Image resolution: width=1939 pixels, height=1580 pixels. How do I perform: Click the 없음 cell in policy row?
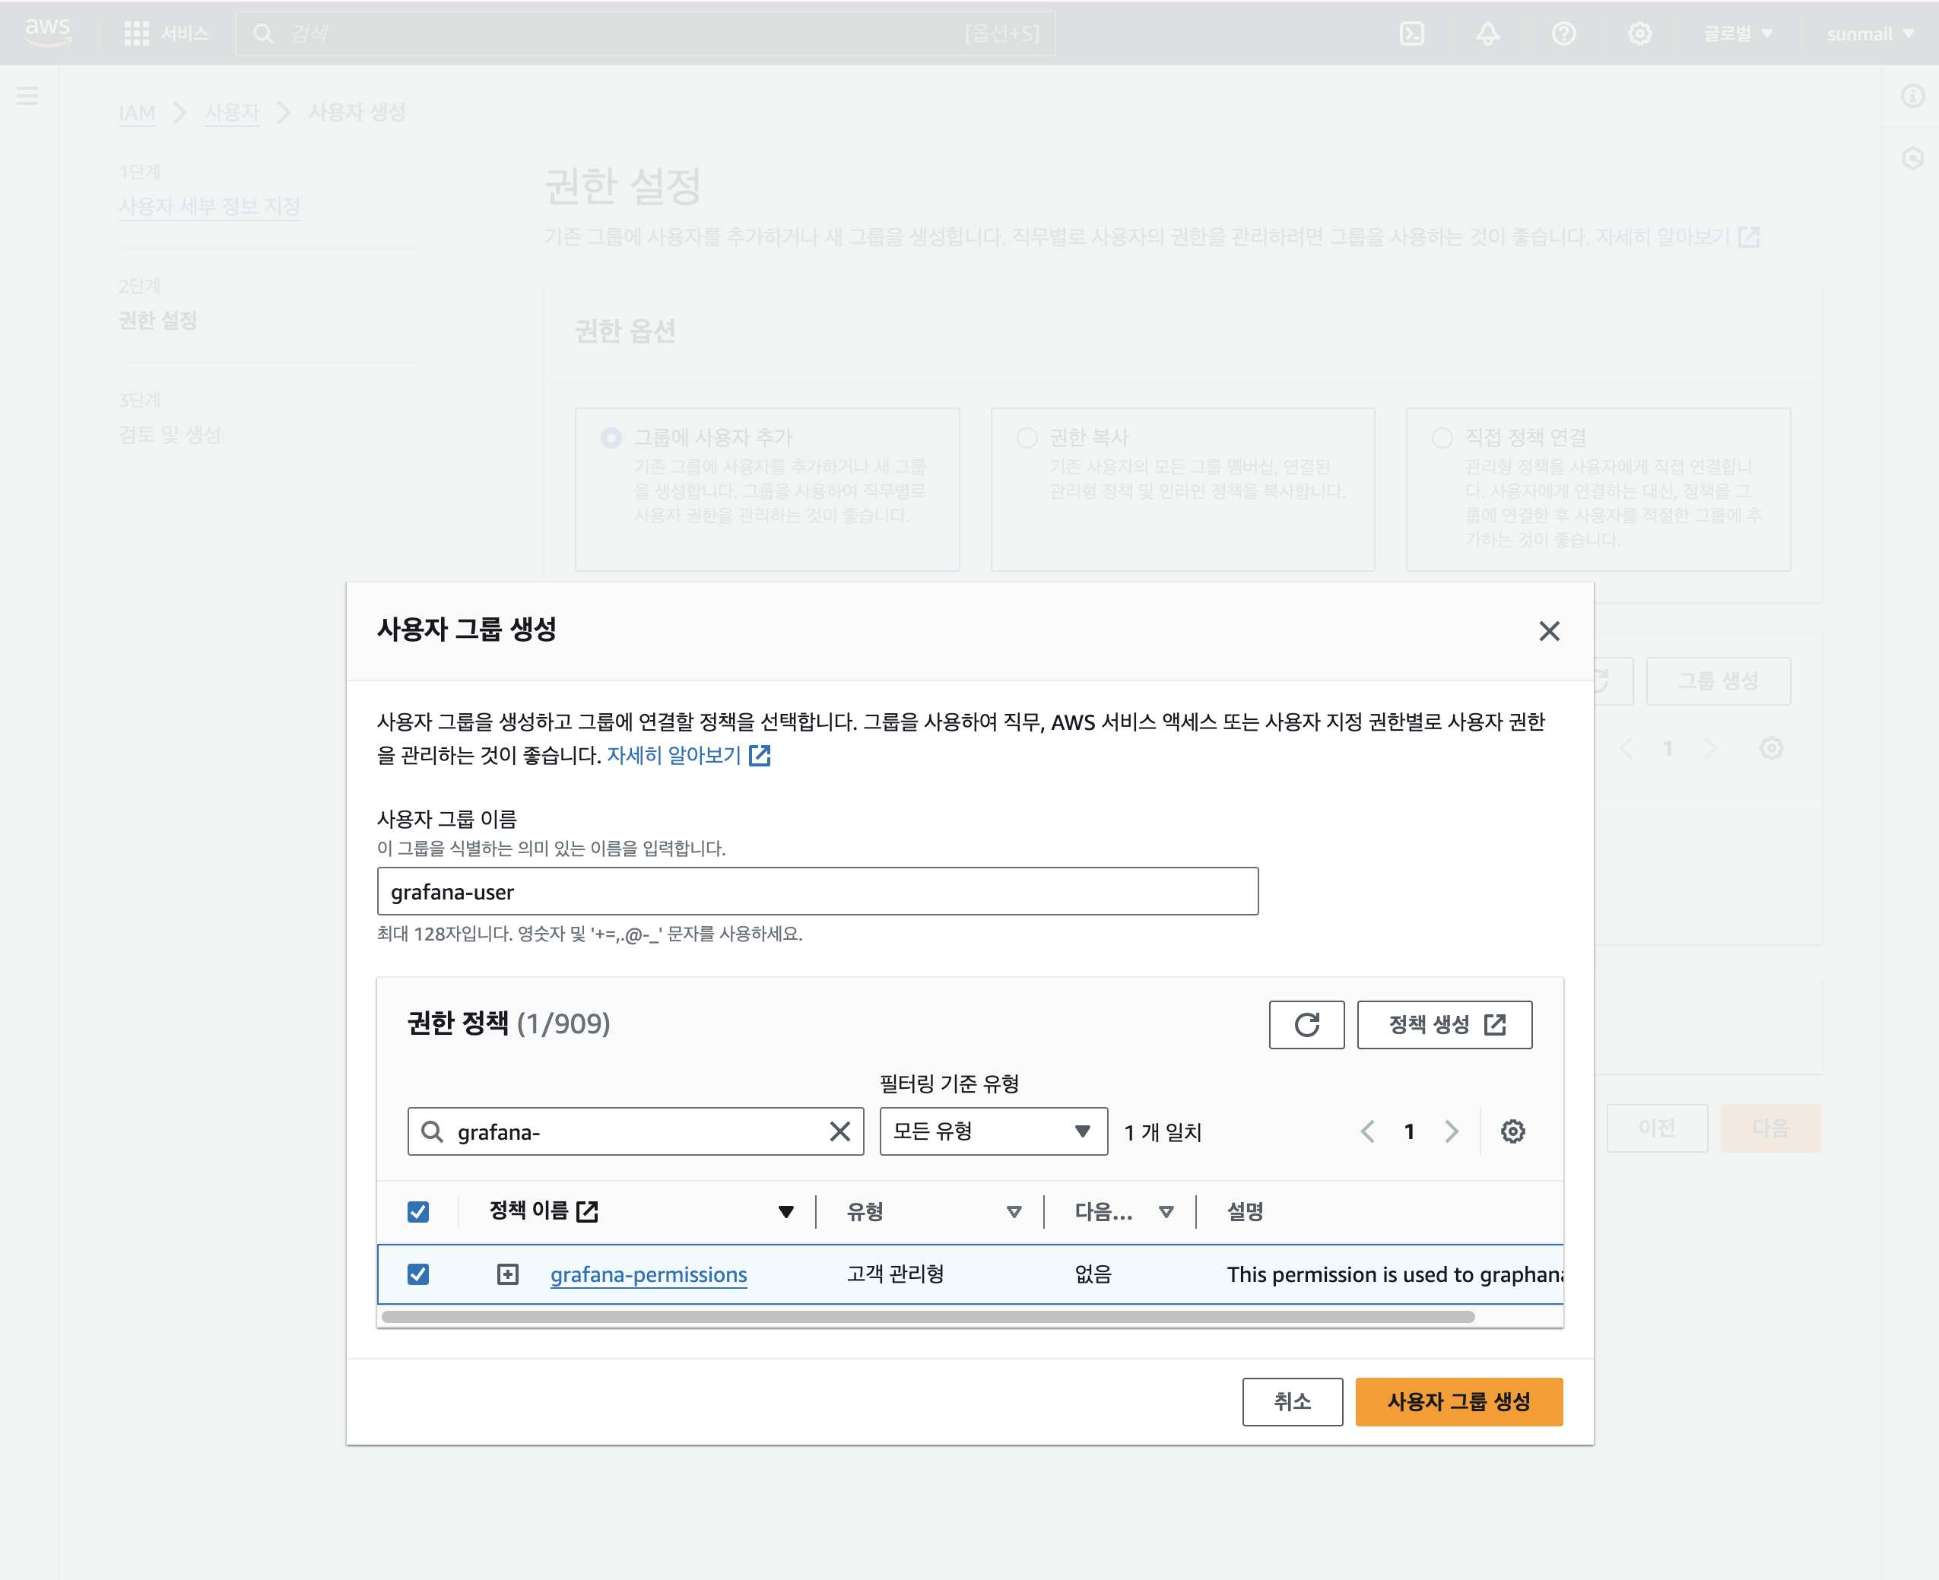click(1093, 1274)
